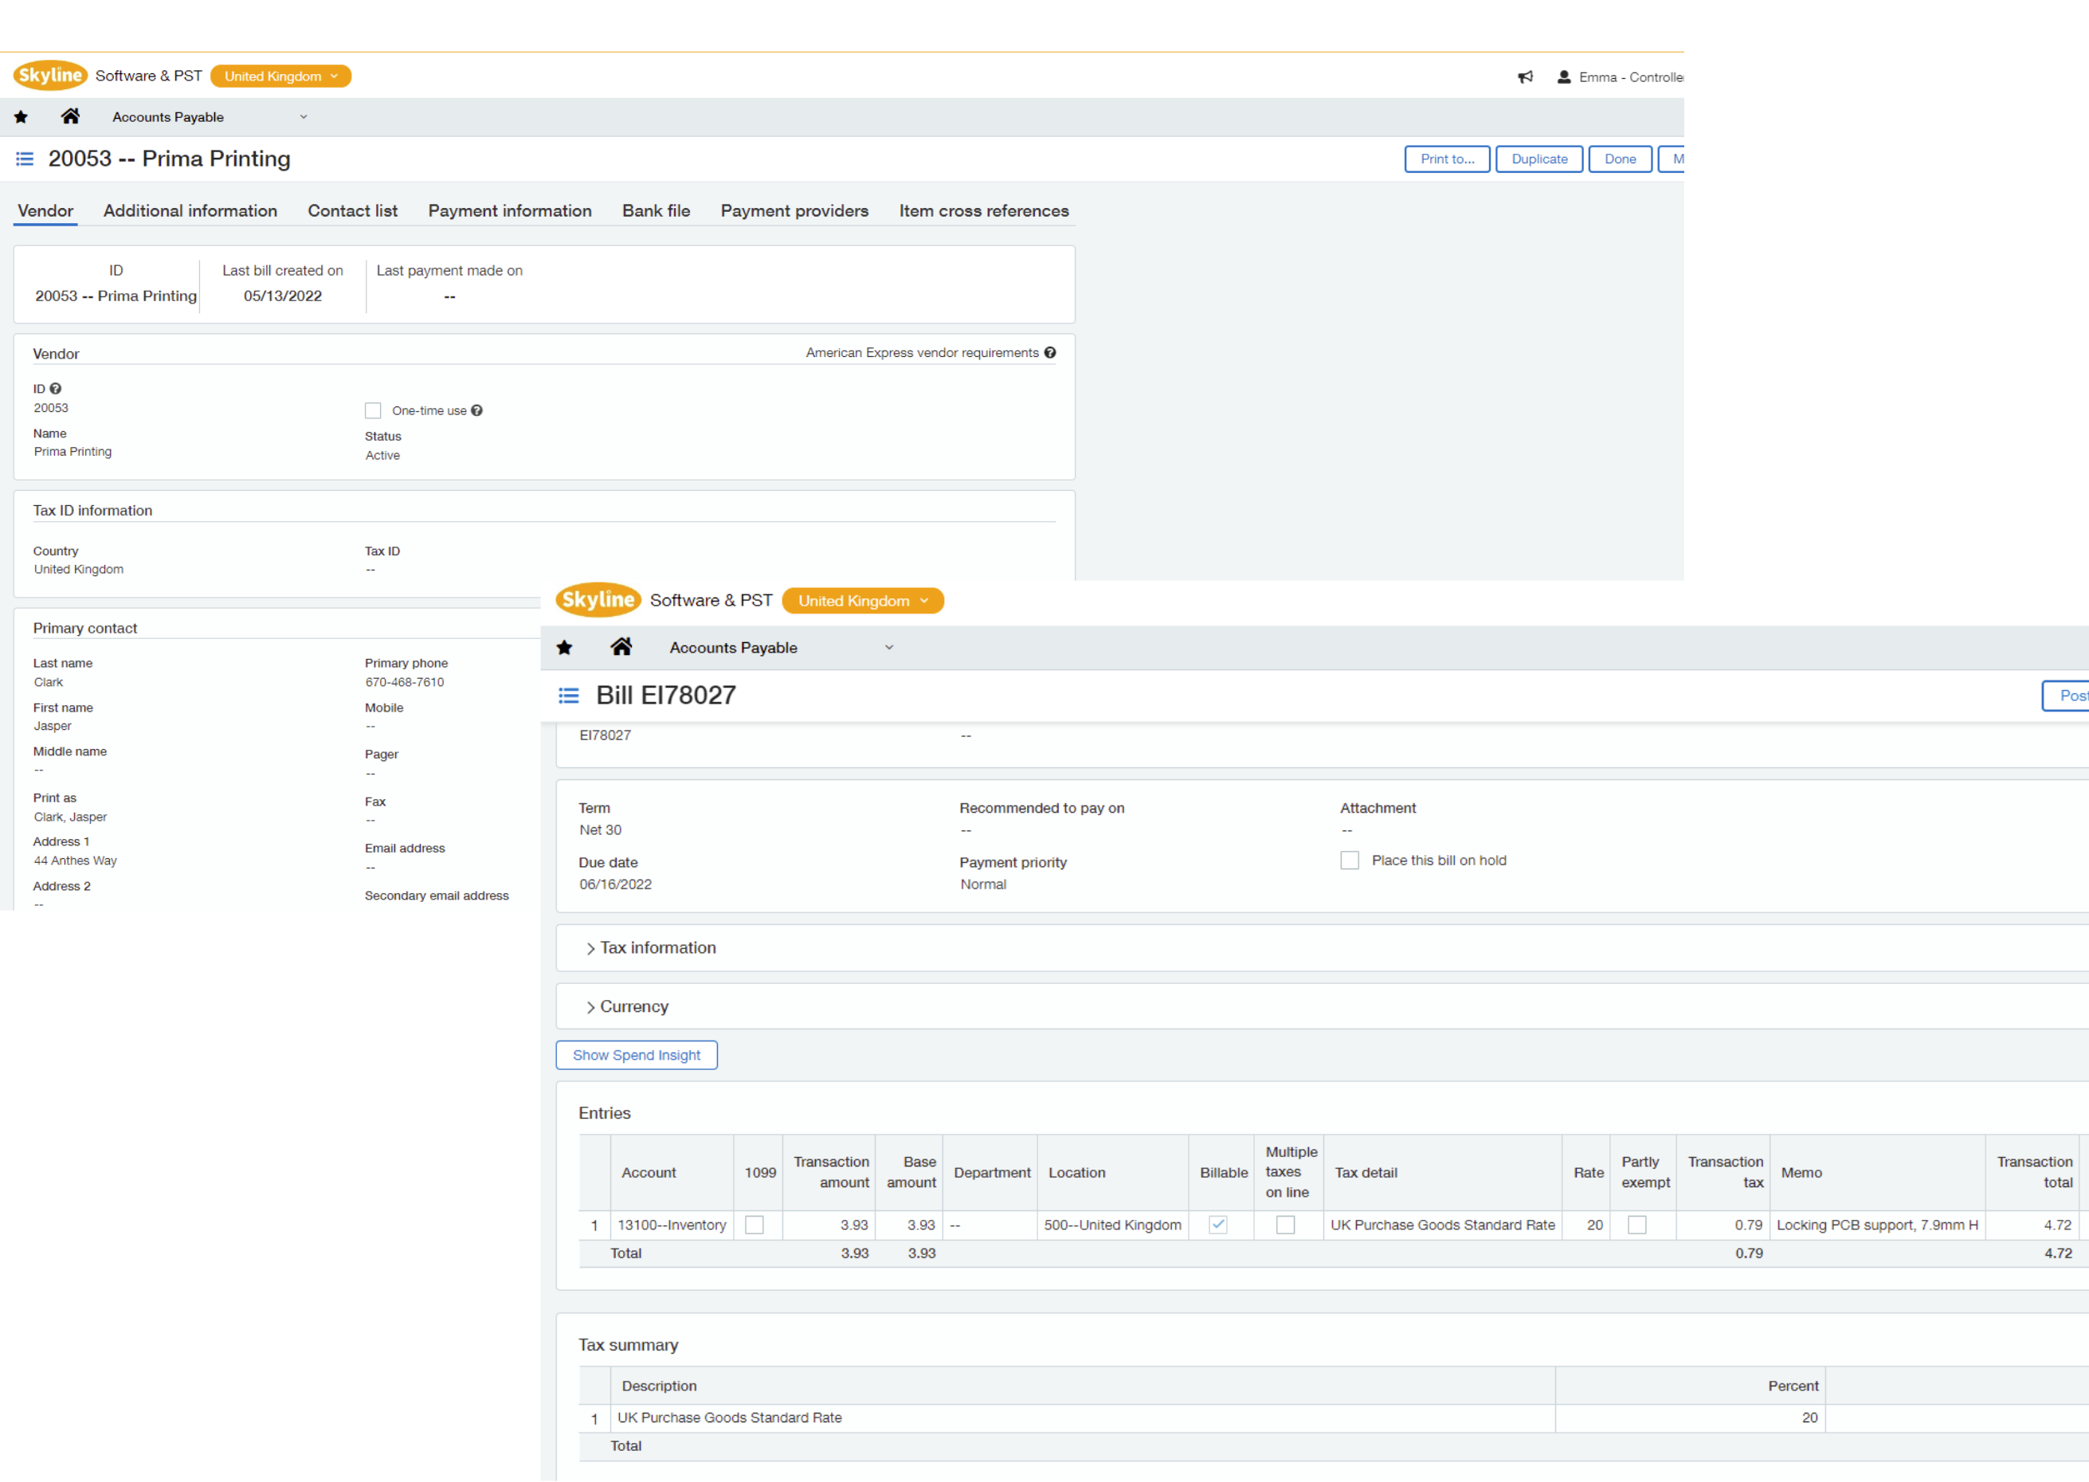Click the user profile icon for Emma

1563,77
